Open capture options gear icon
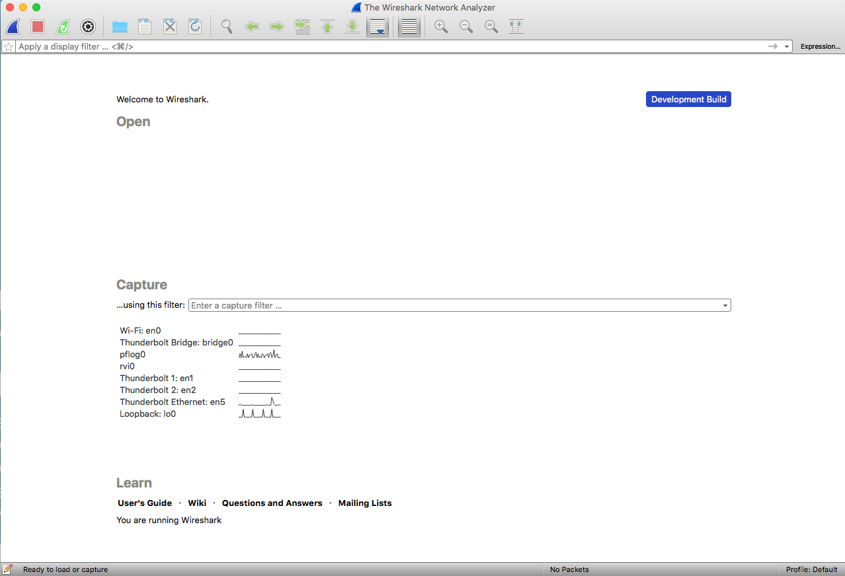Image resolution: width=845 pixels, height=576 pixels. click(88, 26)
